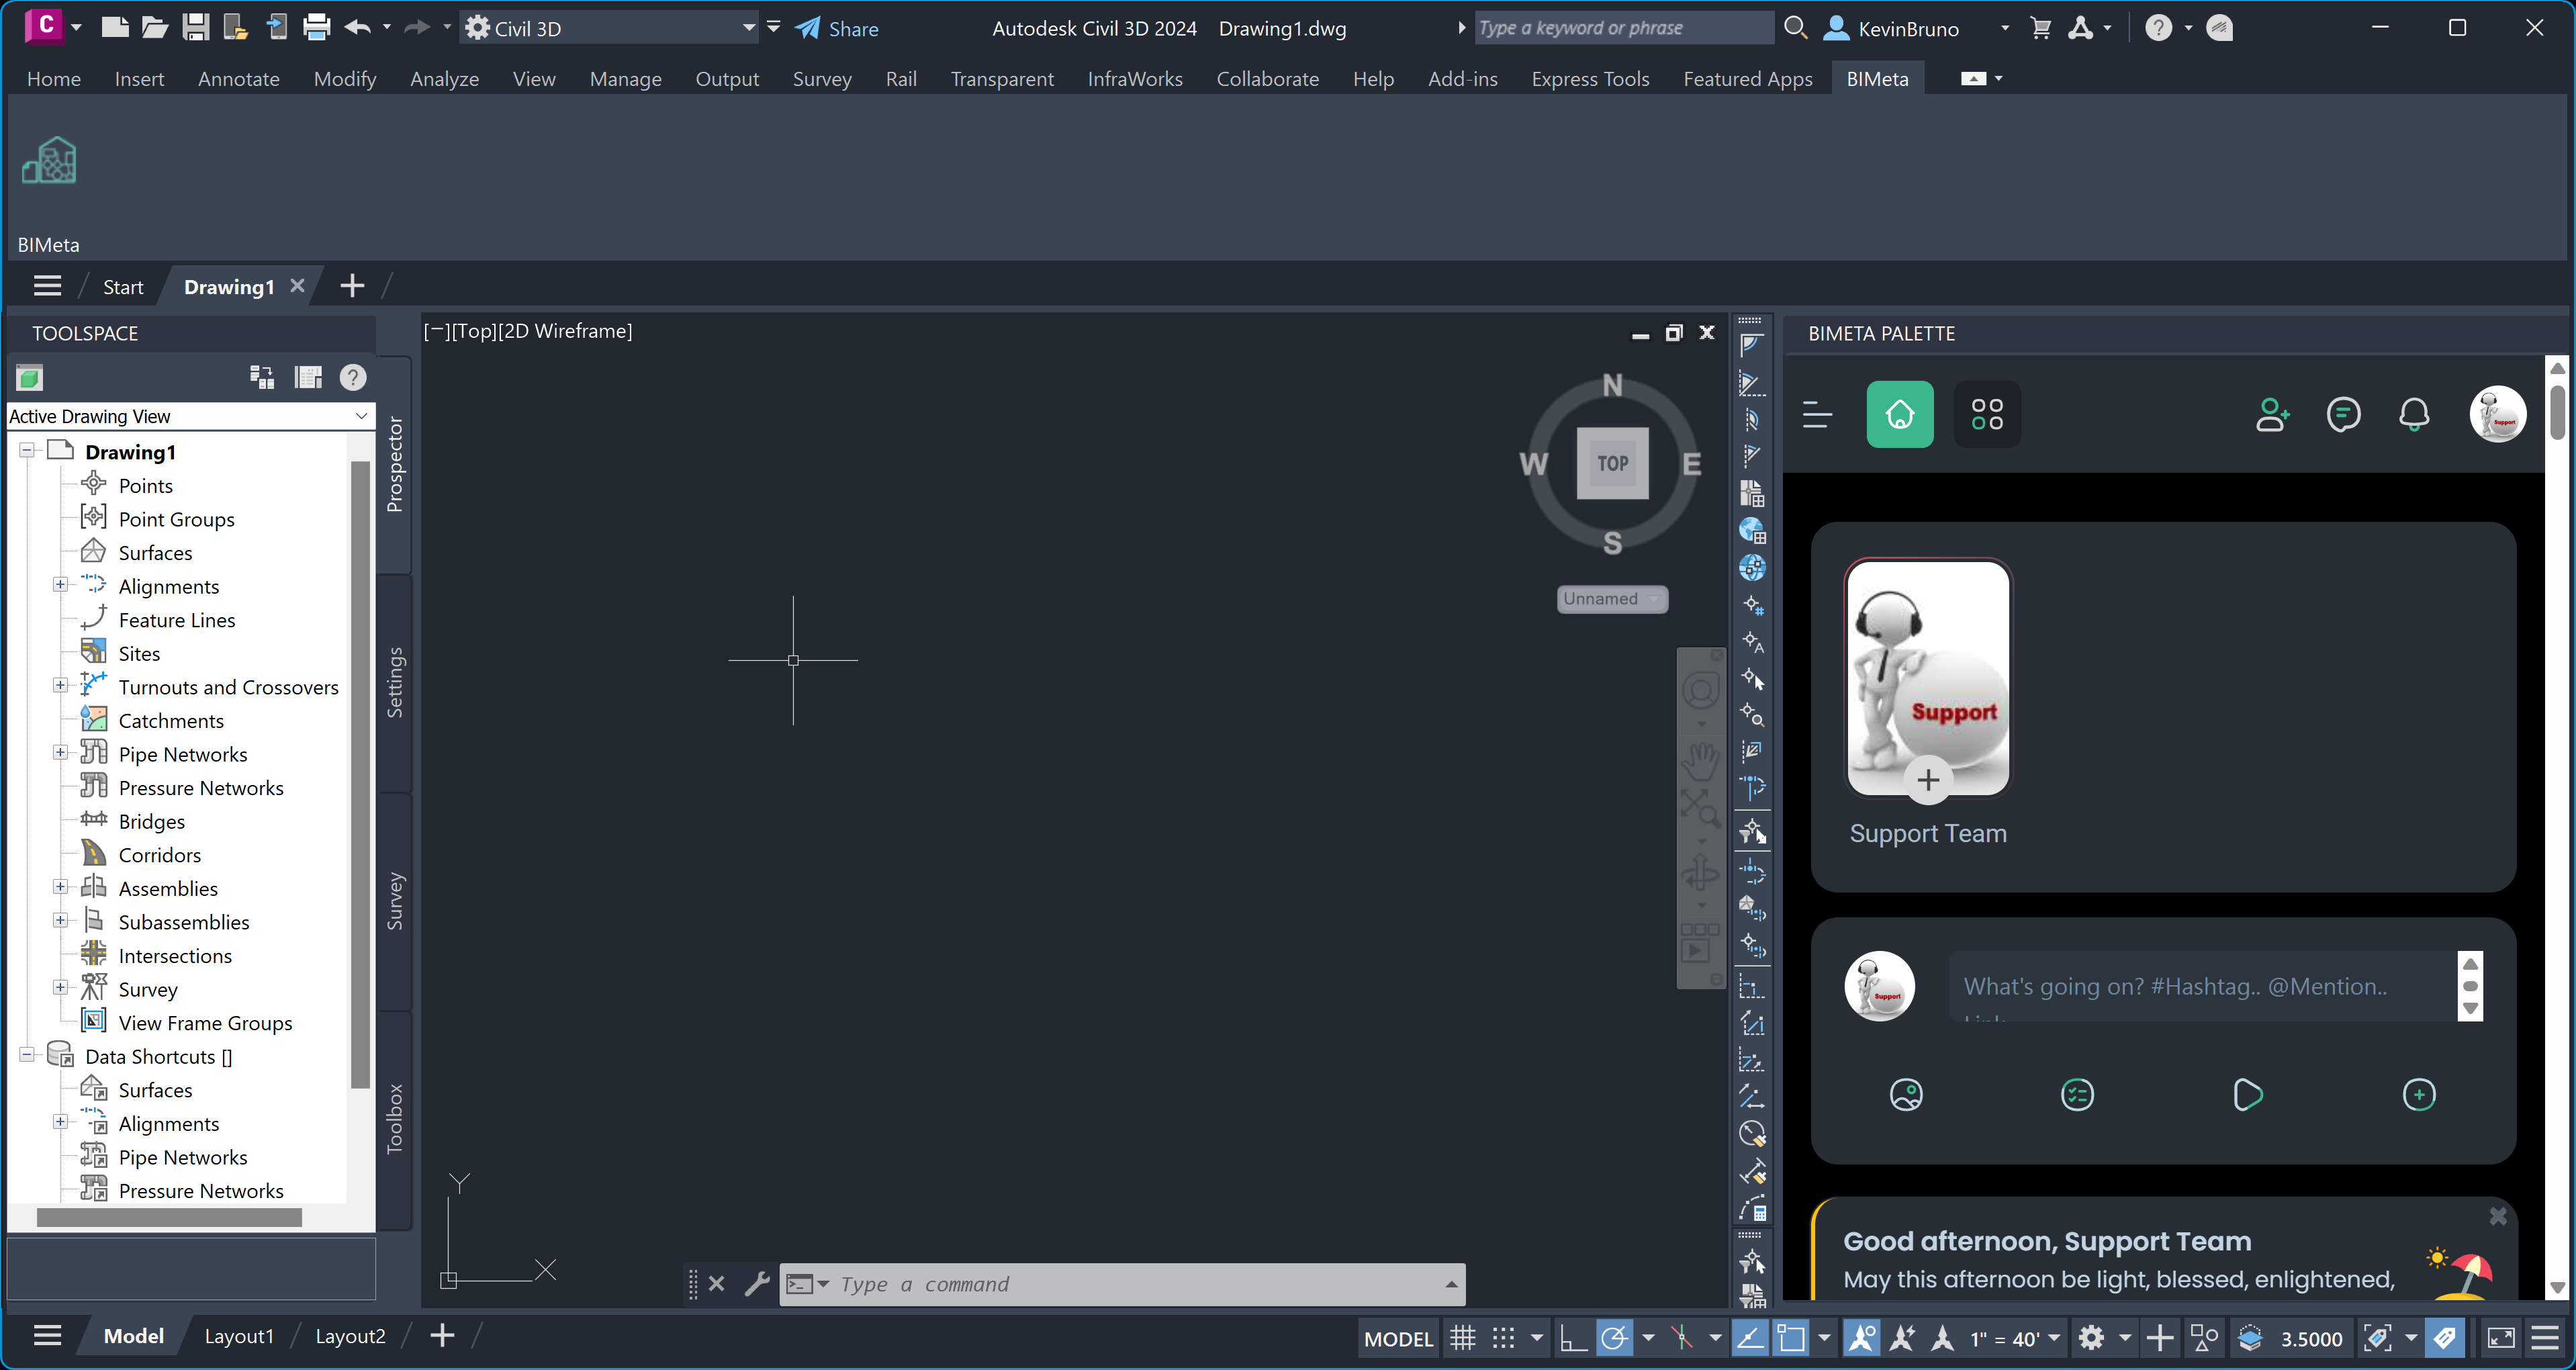Open the Express Tools ribbon tab
Screen dimensions: 2576x1370
[1590, 78]
